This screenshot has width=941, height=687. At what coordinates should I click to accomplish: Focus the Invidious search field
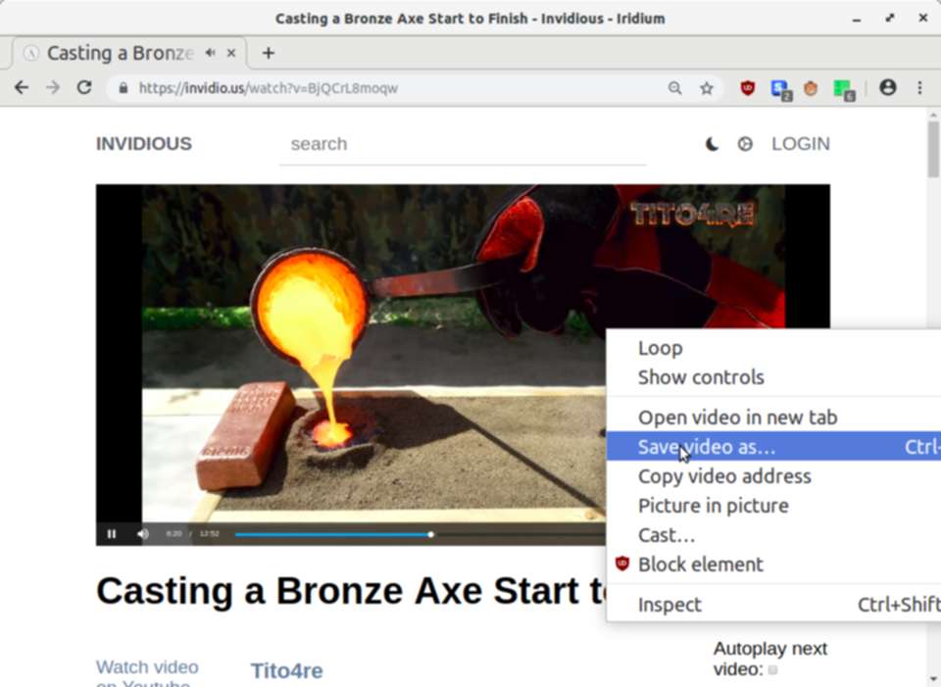[462, 145]
